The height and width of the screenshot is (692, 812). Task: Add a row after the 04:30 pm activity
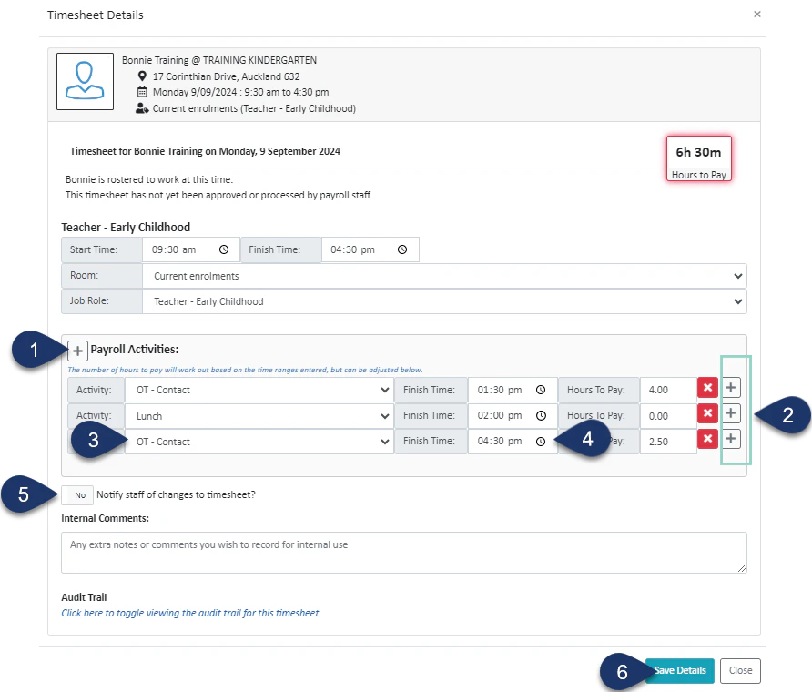(731, 439)
